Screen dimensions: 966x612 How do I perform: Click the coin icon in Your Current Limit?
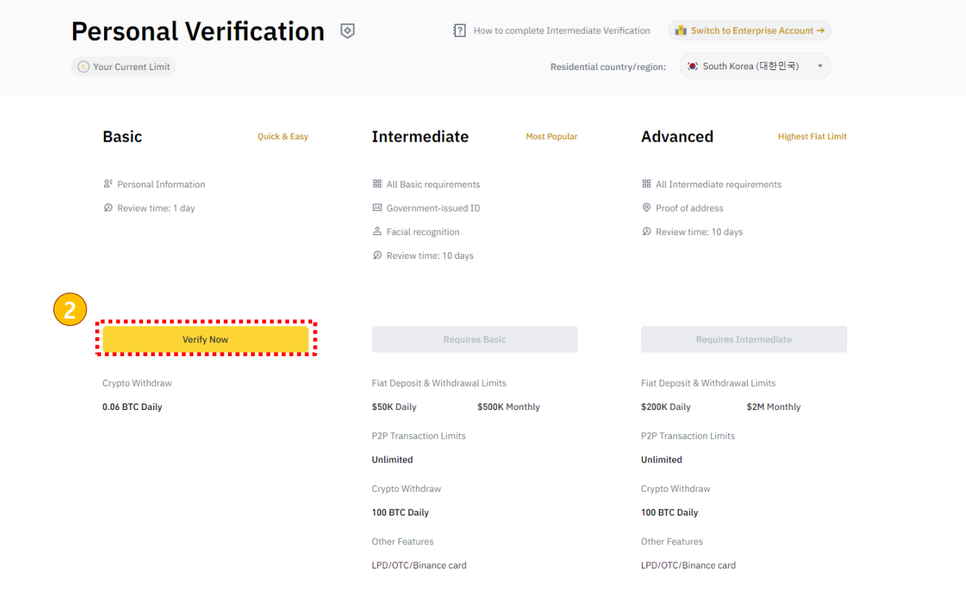83,67
